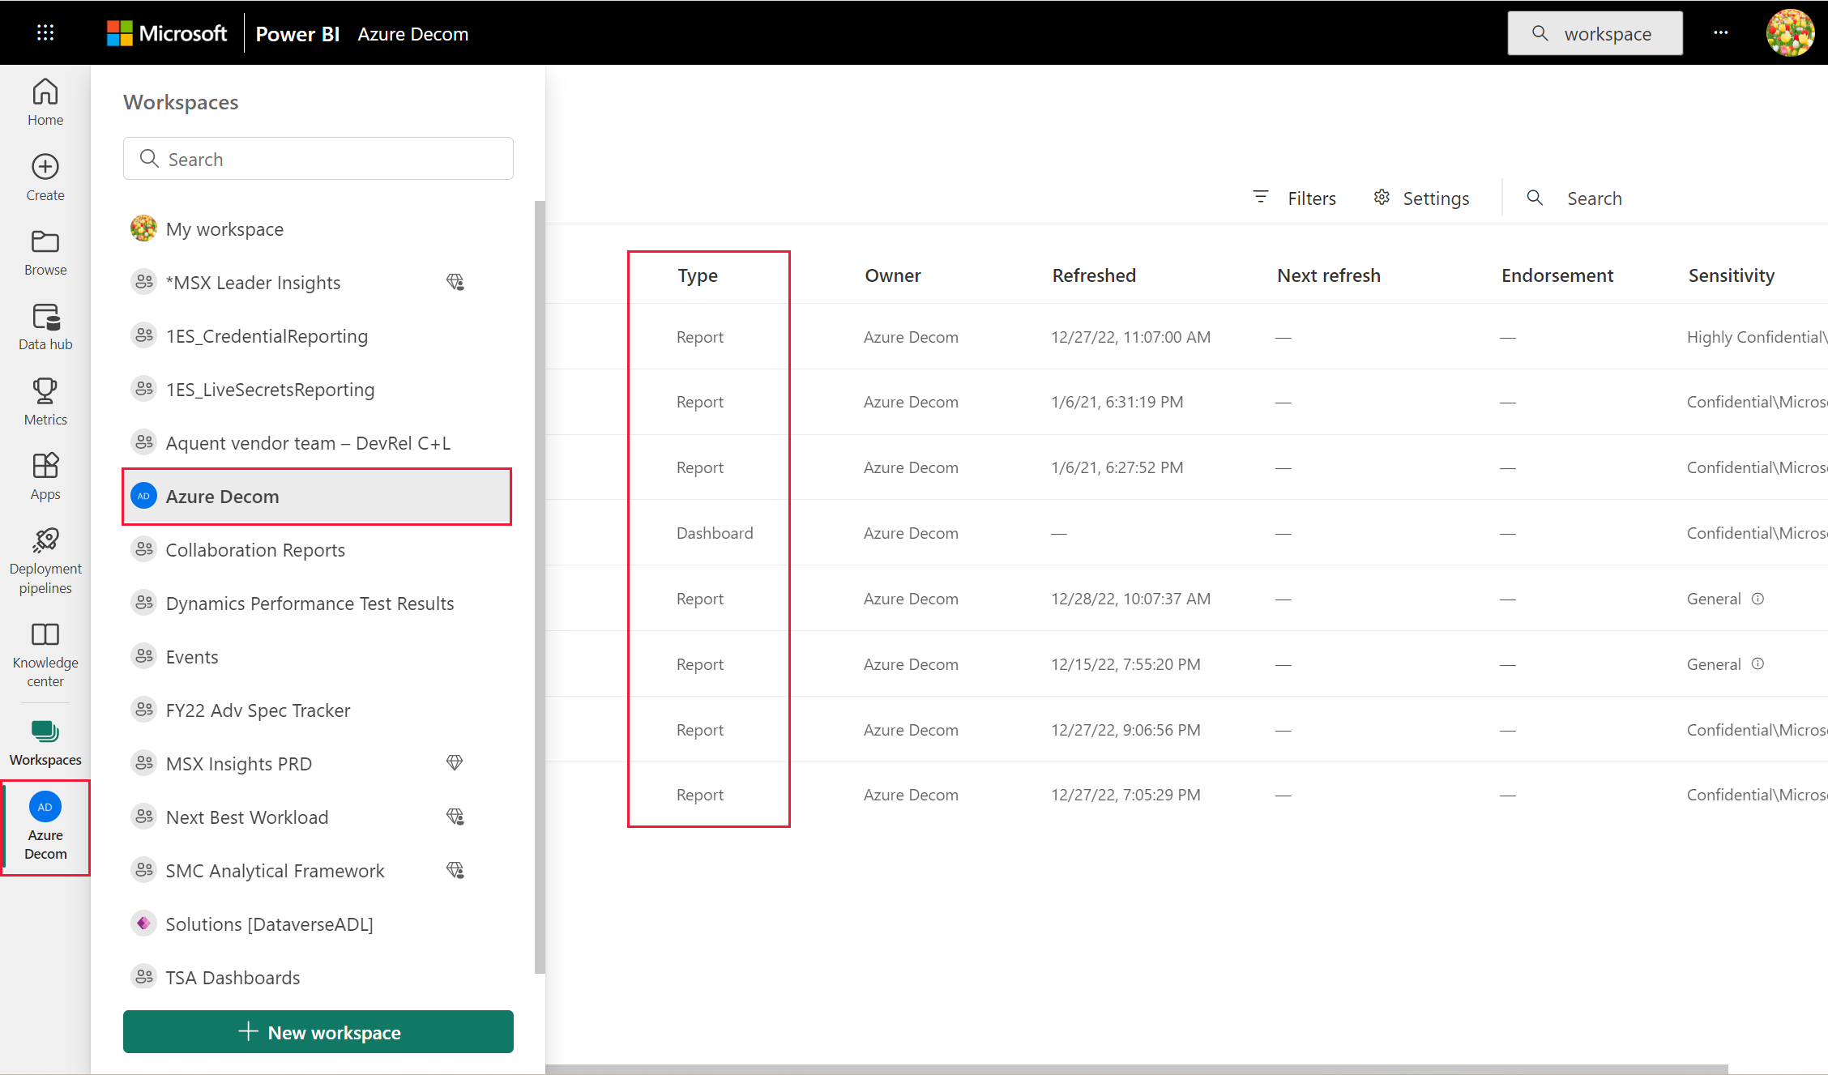Click the Filters toggle button

tap(1296, 197)
